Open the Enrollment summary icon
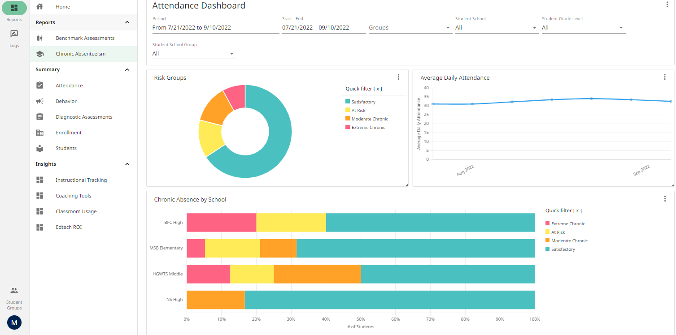The height and width of the screenshot is (335, 676). click(x=40, y=132)
